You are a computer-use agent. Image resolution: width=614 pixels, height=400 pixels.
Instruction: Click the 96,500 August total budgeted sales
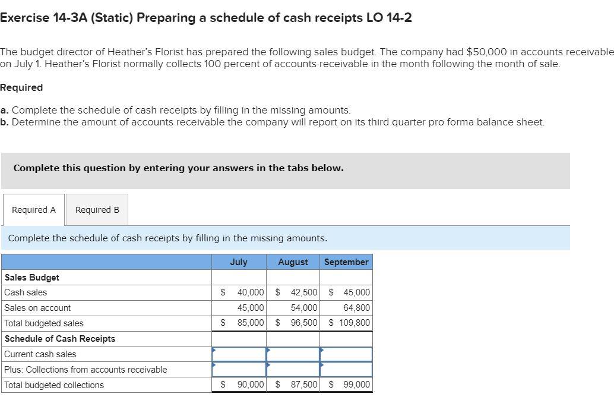click(304, 323)
